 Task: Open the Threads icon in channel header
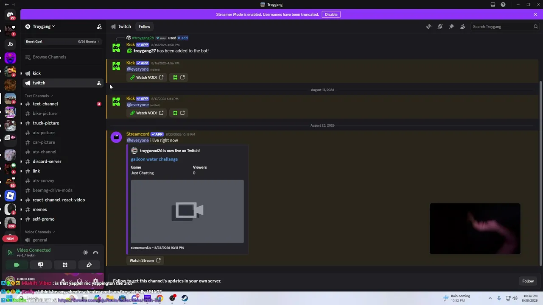(428, 27)
